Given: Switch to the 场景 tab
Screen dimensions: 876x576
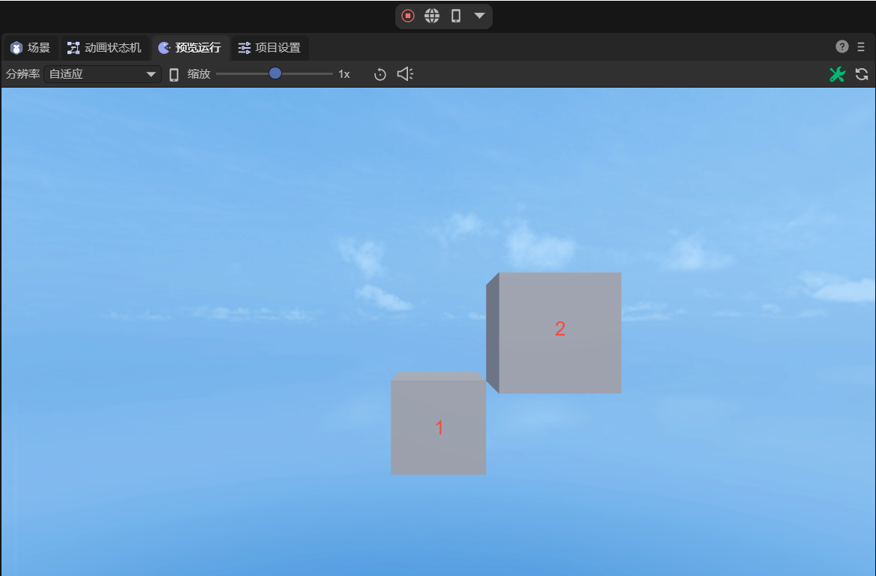Looking at the screenshot, I should [31, 48].
